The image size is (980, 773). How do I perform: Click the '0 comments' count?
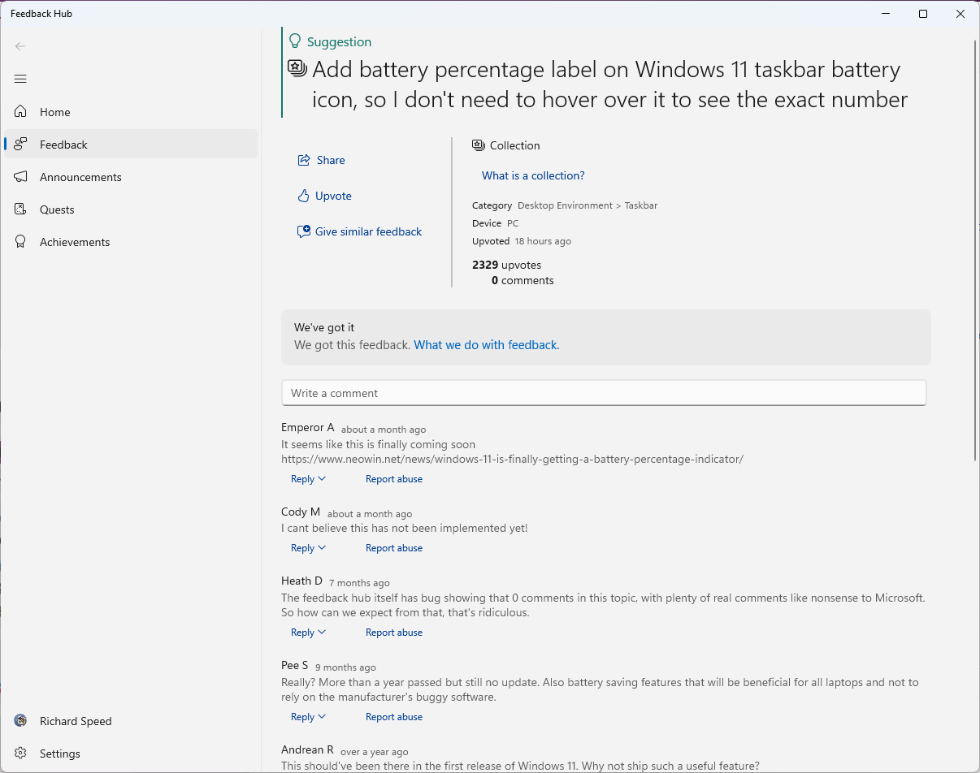[523, 280]
